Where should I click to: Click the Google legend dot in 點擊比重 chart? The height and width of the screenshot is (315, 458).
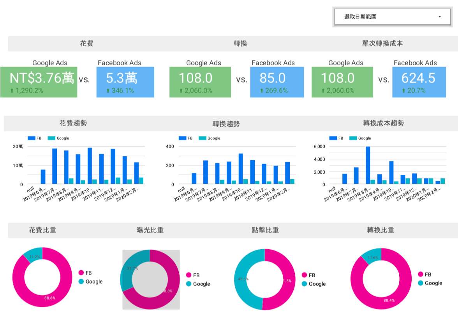[x=304, y=284]
